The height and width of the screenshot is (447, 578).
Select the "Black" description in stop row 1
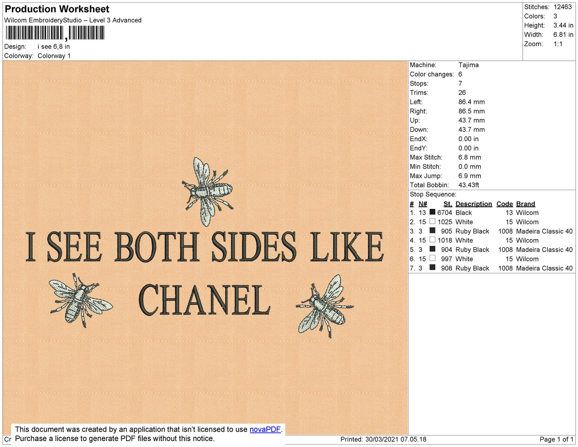[464, 213]
